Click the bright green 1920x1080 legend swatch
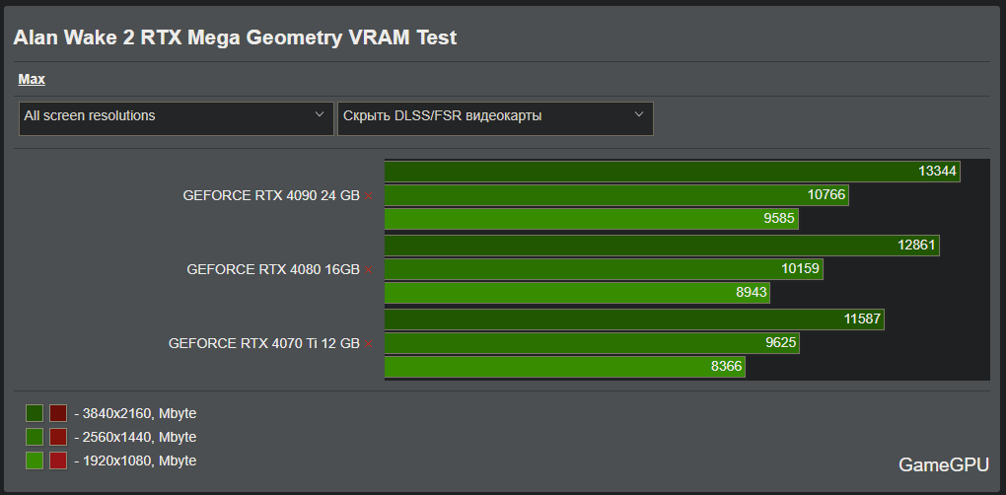 35,460
